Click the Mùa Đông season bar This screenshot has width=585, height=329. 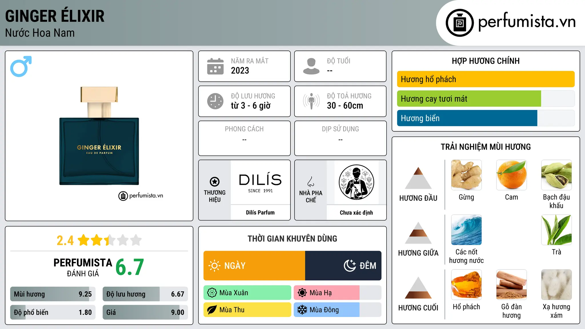click(338, 310)
